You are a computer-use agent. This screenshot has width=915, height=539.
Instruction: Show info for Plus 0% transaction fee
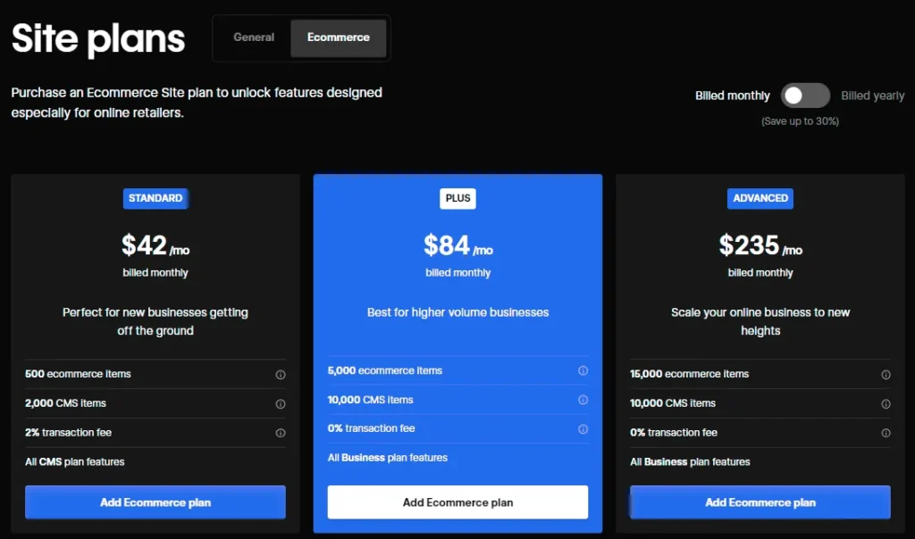(x=583, y=429)
